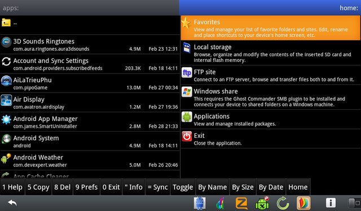The width and height of the screenshot is (361, 211).
Task: Click the Android Weather app icon
Action: tap(6, 159)
